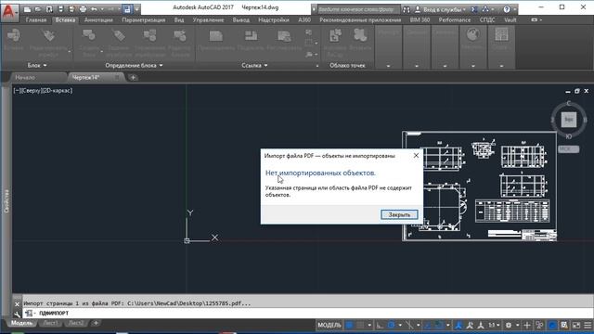Expand the 'Ссылка' ribbon panel

[x=254, y=65]
